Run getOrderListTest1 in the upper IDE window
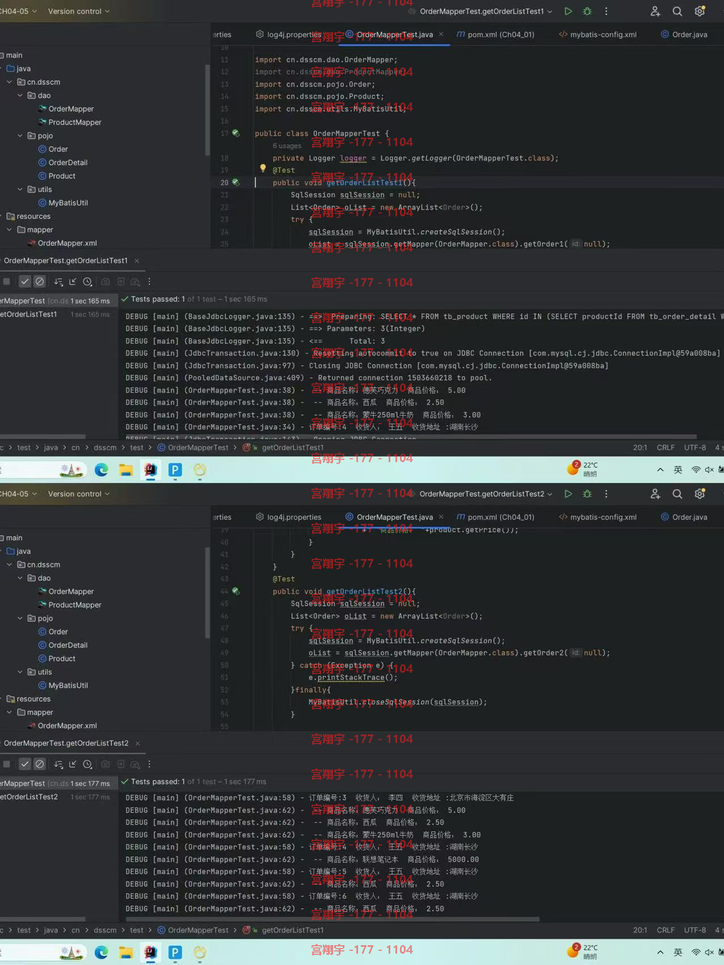The height and width of the screenshot is (965, 724). tap(568, 11)
